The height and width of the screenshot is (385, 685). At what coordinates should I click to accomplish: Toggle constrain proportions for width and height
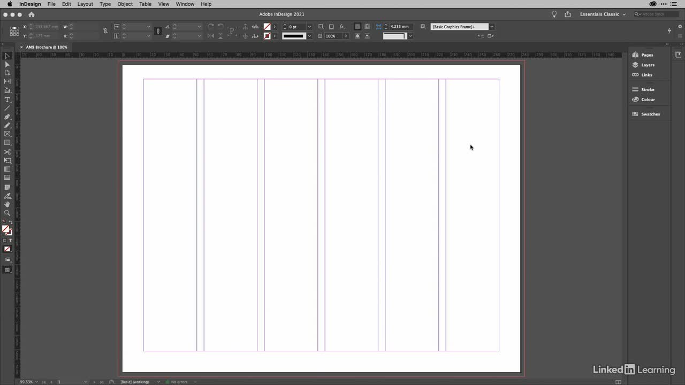105,31
